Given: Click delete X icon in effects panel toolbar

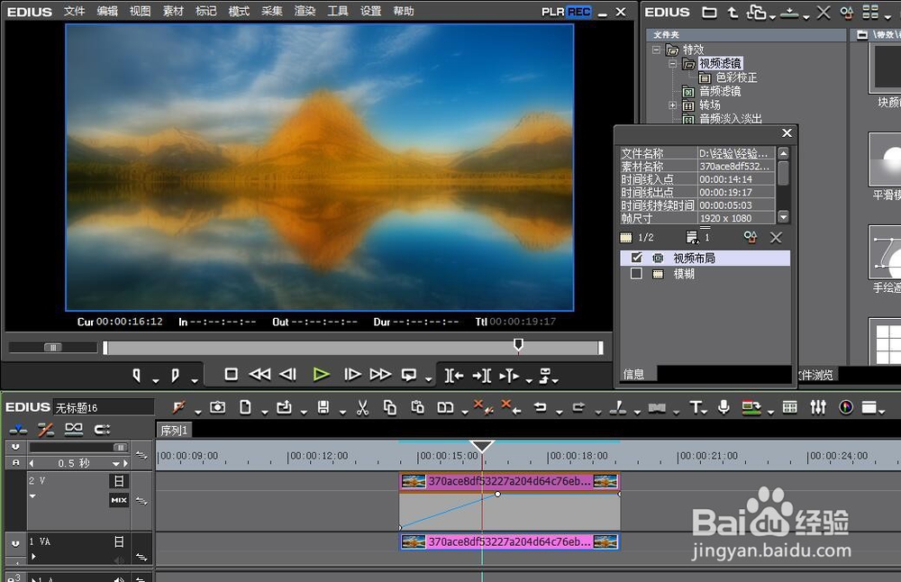Looking at the screenshot, I should tap(824, 12).
